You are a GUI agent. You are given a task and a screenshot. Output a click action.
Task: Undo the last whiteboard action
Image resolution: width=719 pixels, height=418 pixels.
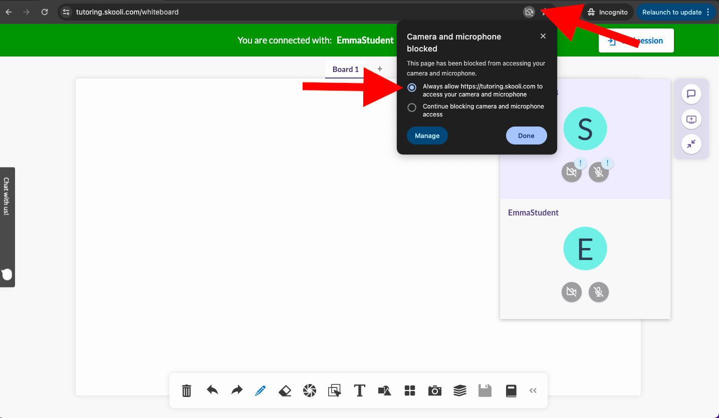coord(212,390)
